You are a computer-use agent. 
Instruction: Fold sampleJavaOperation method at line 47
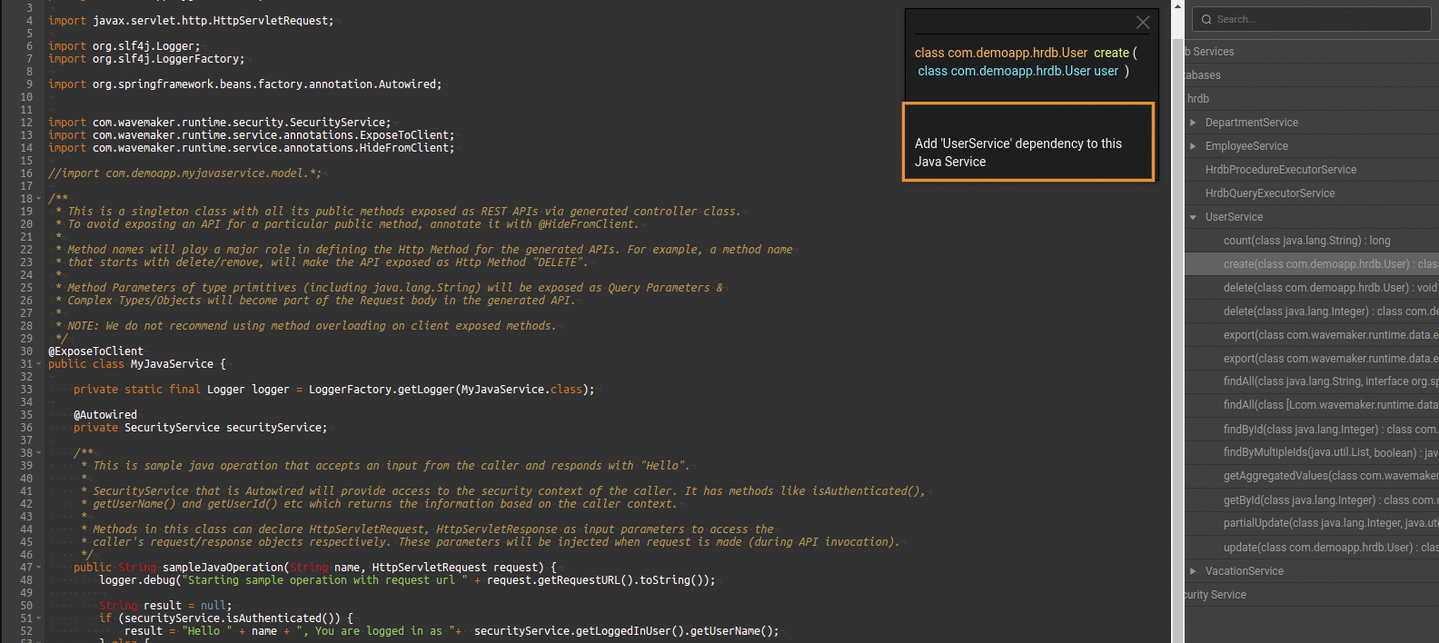pos(38,568)
